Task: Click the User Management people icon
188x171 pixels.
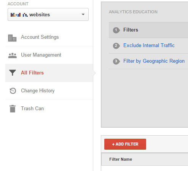Action: 13,55
